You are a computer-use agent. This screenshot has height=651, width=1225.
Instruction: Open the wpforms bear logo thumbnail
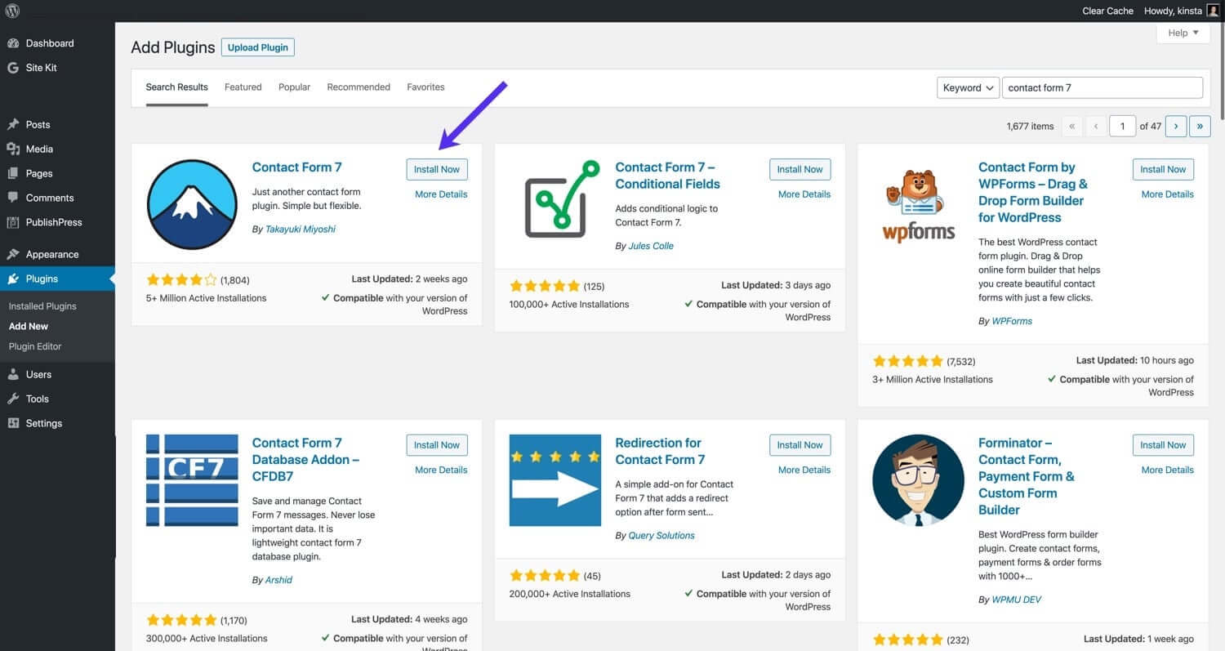pyautogui.click(x=919, y=204)
